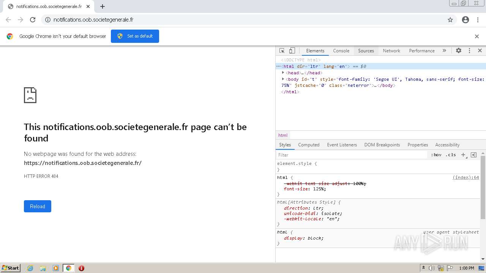Screen dimensions: 486x273
Task: Open Internet Explorer from taskbar
Action: pos(30,268)
